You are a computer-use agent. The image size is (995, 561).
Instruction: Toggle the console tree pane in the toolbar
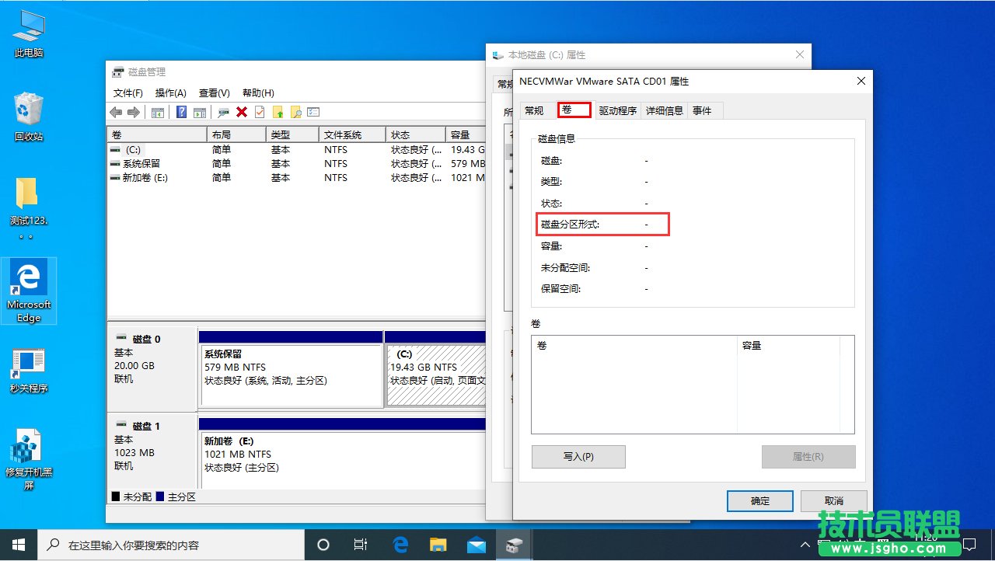pos(158,112)
